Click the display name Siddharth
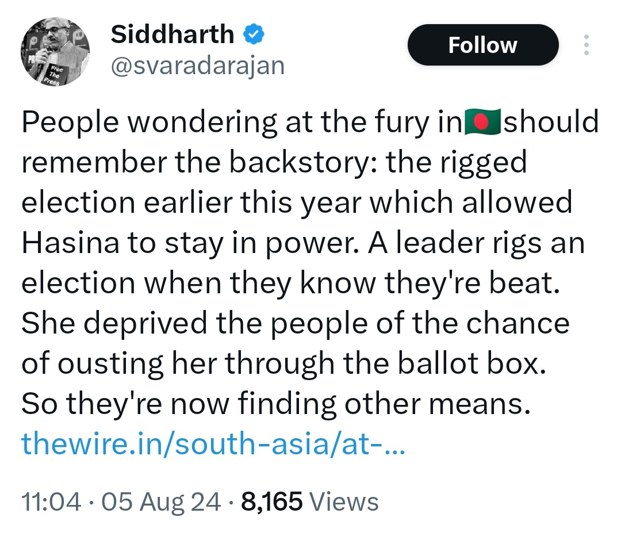 tap(172, 35)
